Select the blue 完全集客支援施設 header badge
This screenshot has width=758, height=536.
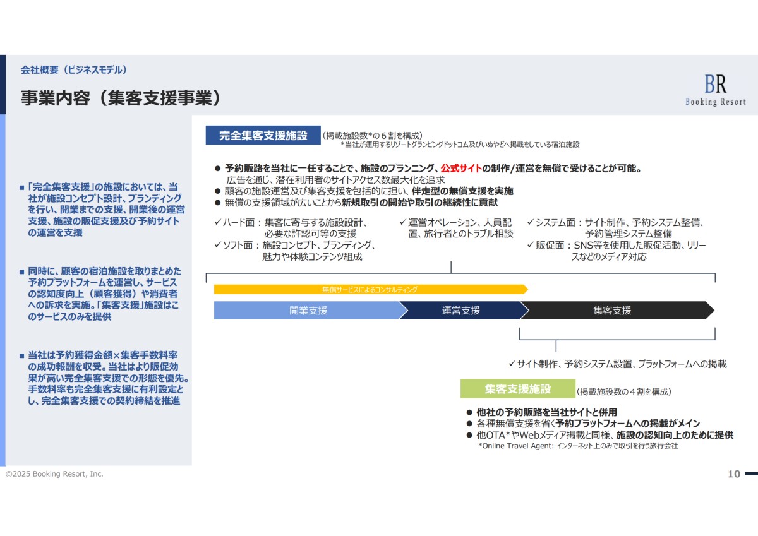pos(263,134)
